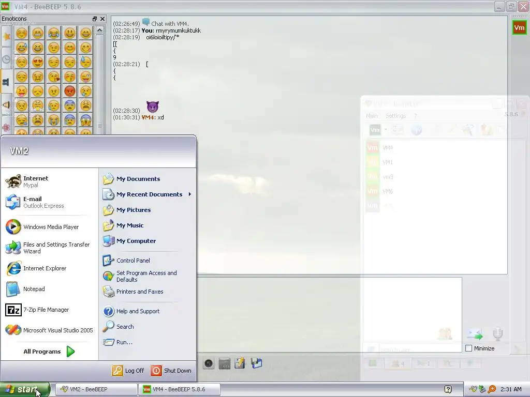Screen dimensions: 530x397
Task: Open Settings menu in faded BeeBEEP window
Action: [395, 116]
